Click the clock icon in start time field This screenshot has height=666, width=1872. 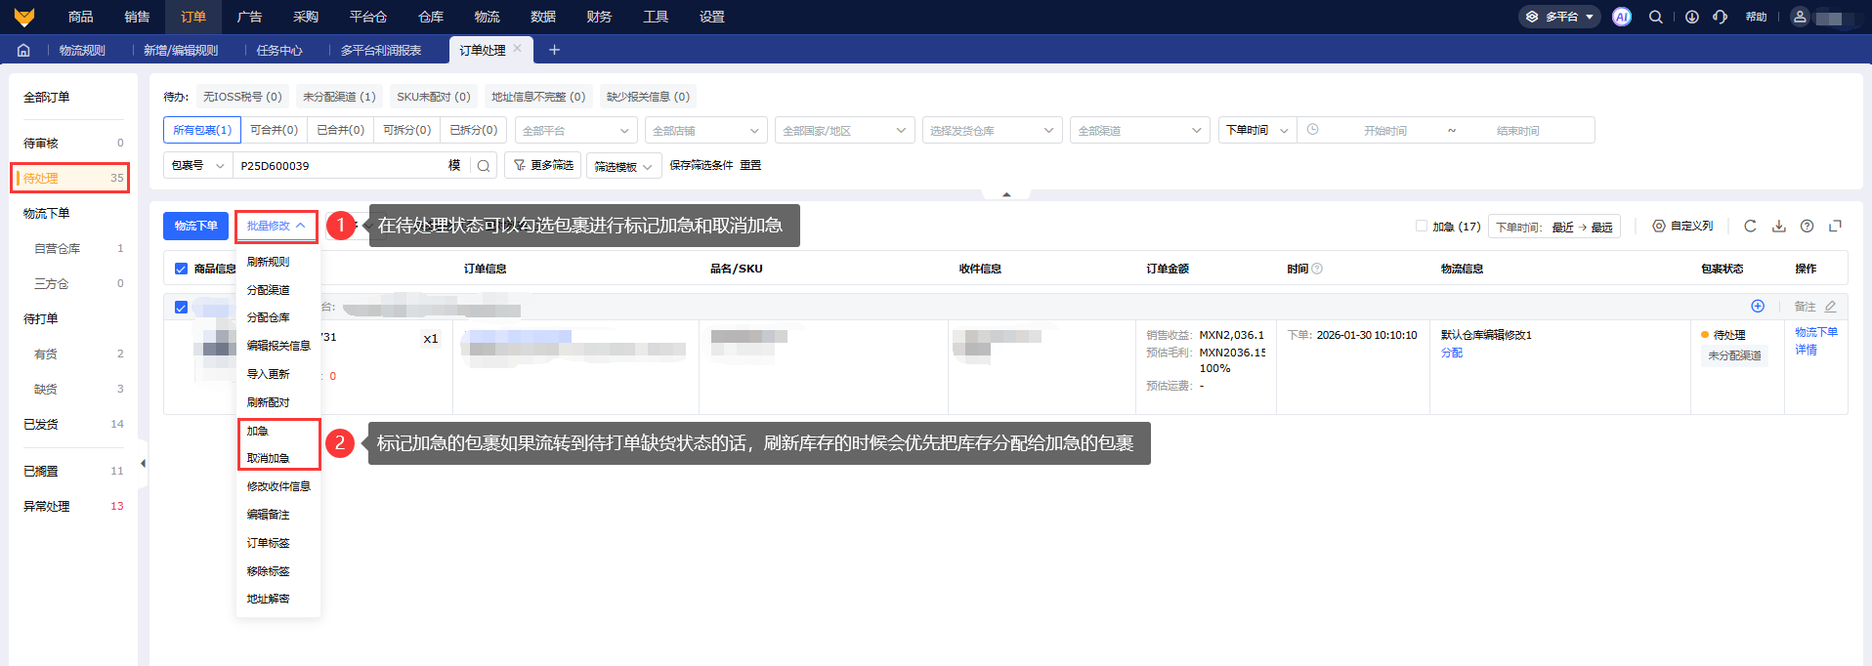click(1313, 130)
